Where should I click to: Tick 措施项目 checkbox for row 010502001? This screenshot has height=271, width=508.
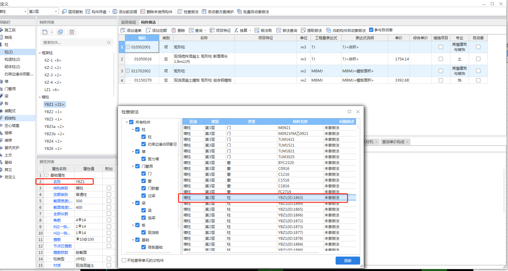coord(441,47)
